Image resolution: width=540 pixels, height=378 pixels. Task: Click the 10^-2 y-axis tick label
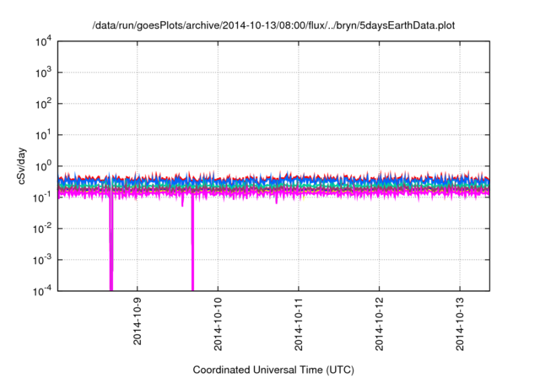pos(43,229)
